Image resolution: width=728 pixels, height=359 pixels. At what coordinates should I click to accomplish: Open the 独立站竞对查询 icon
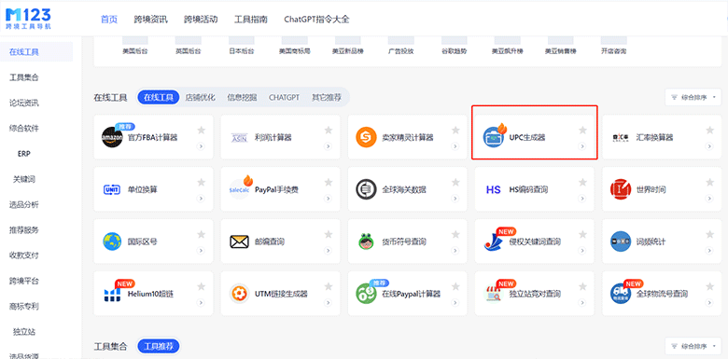coord(494,294)
